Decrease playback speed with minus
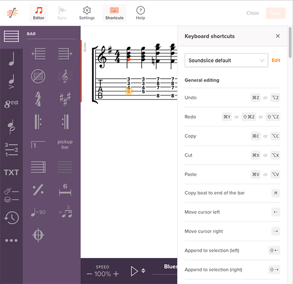This screenshot has height=284, width=293. [x=89, y=274]
